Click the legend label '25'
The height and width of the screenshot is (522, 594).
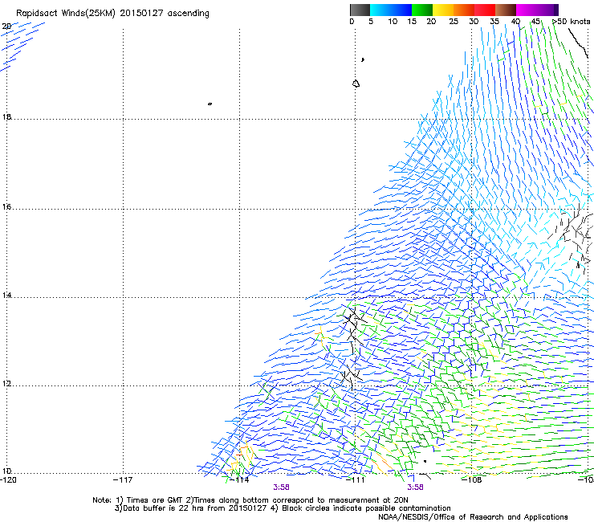click(x=454, y=22)
